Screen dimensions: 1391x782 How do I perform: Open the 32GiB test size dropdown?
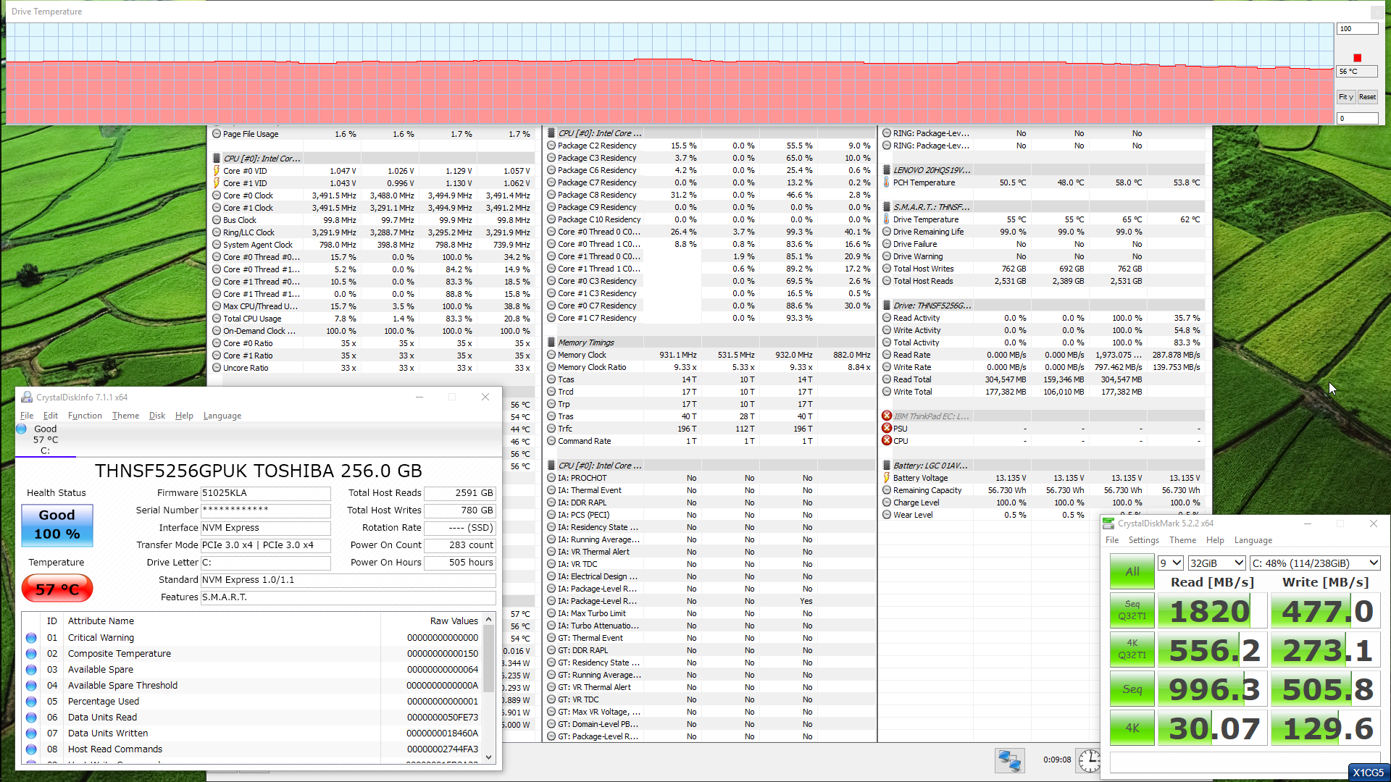pos(1216,563)
